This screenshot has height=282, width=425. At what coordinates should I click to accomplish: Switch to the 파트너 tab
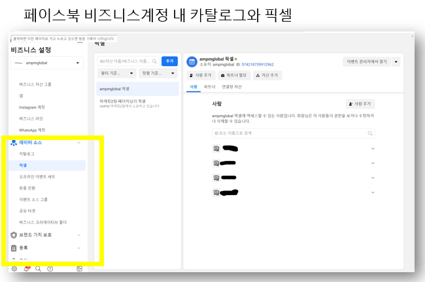[209, 87]
